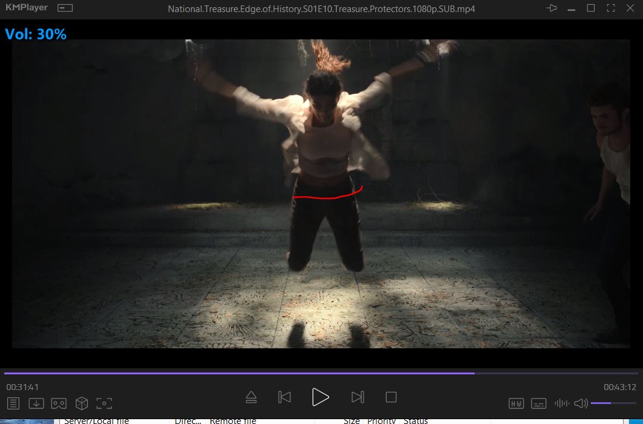Click the volume slider

coord(612,403)
